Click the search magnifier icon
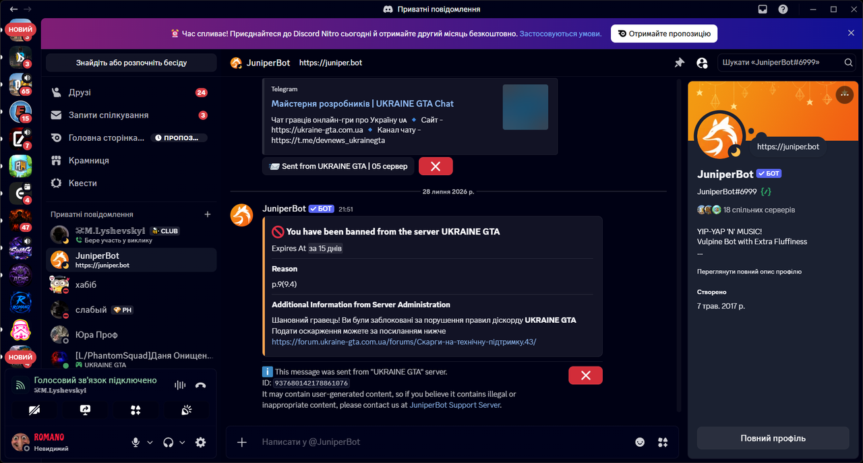 point(849,63)
